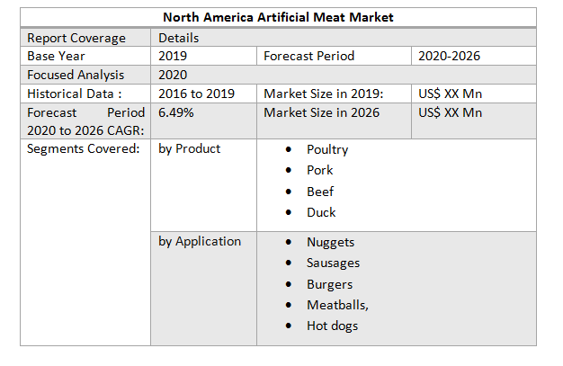Select the 2016 to 2019 cell
Viewport: 563px width, 366px height.
[195, 94]
